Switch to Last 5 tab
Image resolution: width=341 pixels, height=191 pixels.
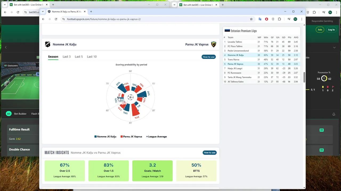point(79,57)
